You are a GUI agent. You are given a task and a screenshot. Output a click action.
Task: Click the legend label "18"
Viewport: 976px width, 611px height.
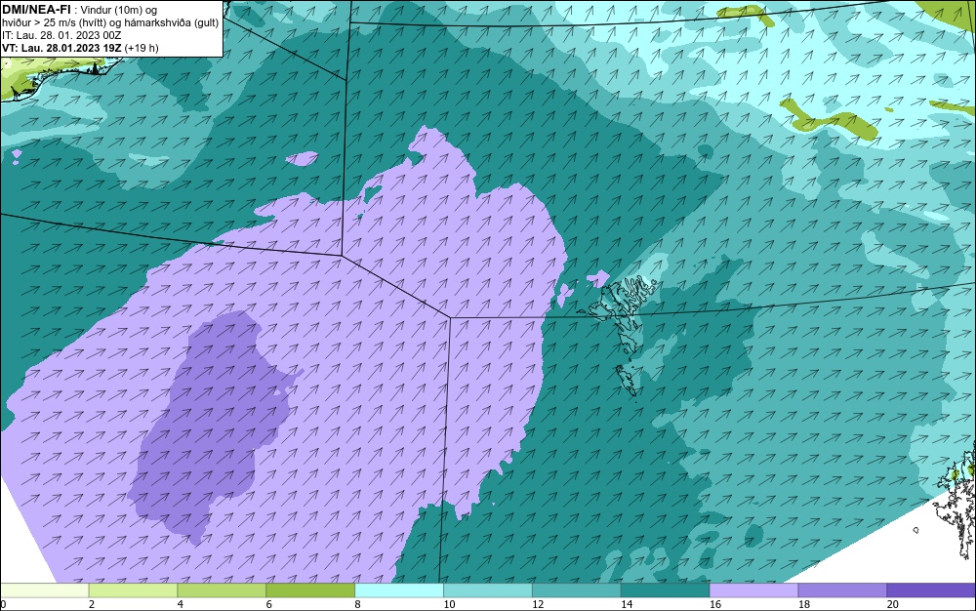803,604
